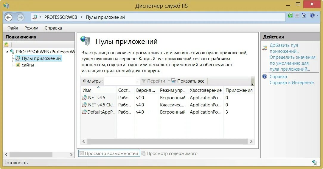
Task: Click the Пулы приложений page header icon
Action: (85, 41)
